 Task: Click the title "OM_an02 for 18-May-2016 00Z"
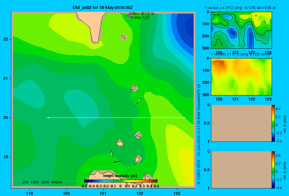pos(103,8)
